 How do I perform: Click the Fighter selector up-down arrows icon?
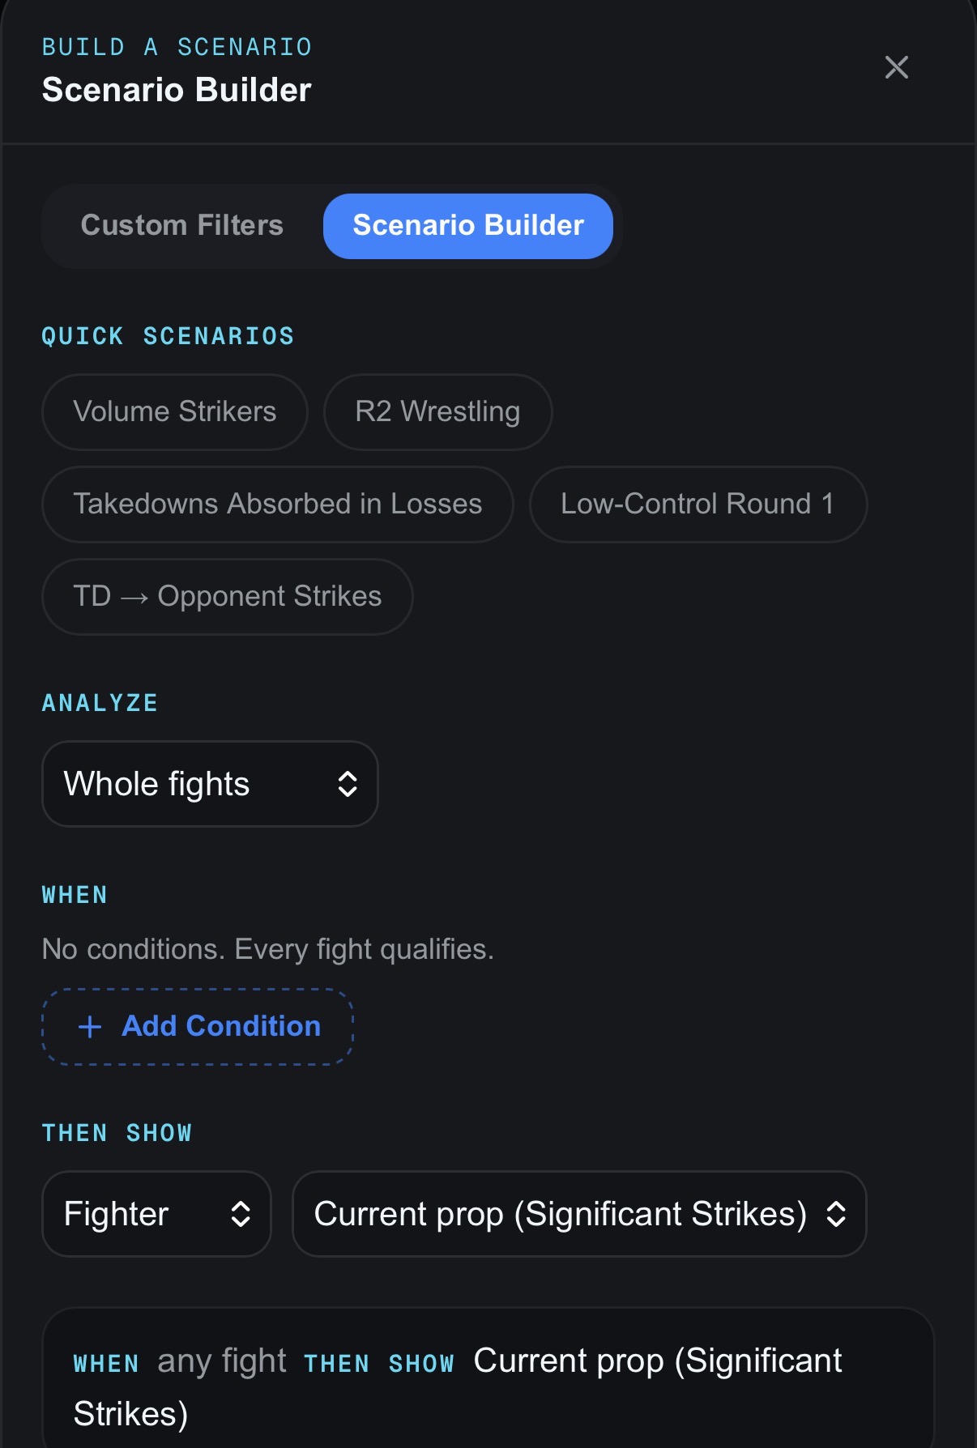click(241, 1214)
